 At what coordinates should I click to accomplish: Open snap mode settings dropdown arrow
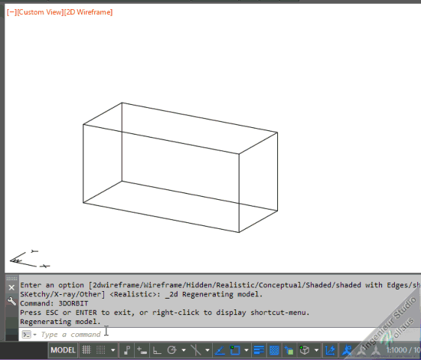click(x=113, y=350)
